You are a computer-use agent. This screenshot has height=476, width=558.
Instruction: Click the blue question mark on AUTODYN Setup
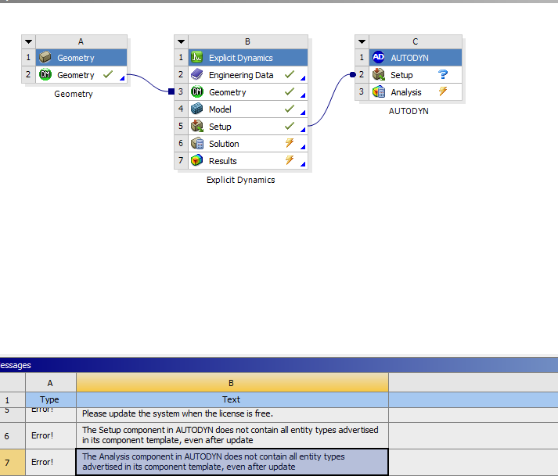(443, 74)
